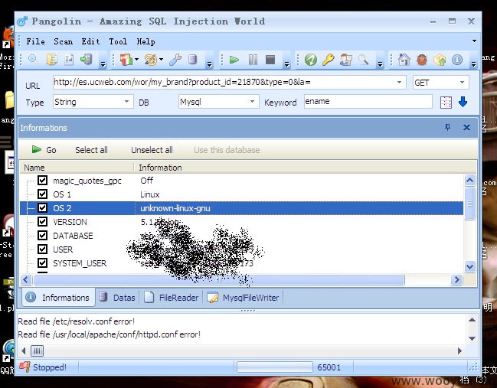The image size is (497, 388).
Task: Close the Informations panel with X
Action: pos(466,127)
